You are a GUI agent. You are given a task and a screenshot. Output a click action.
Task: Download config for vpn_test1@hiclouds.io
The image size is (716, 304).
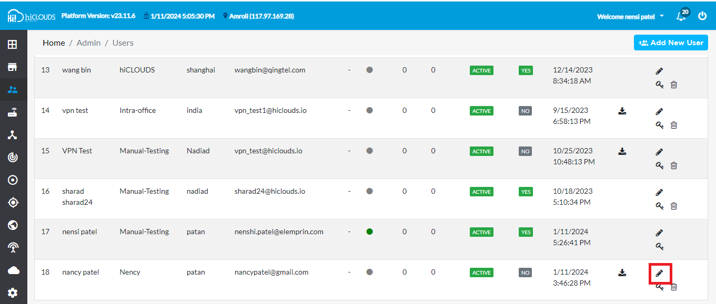tap(622, 111)
